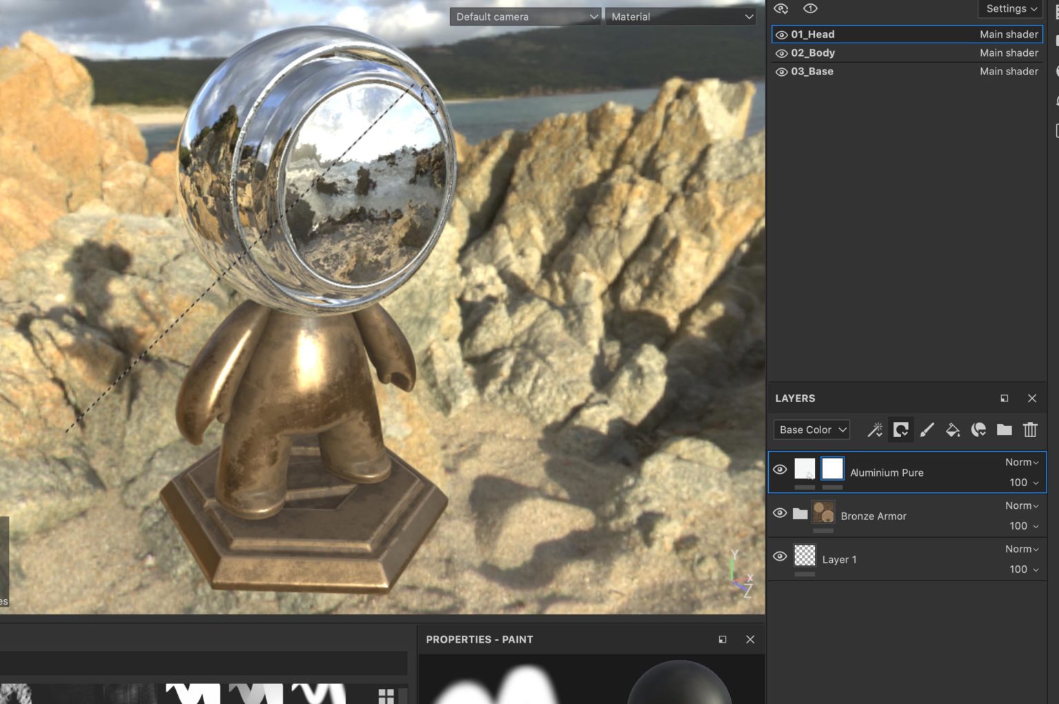
Task: Open the Material display mode dropdown
Action: (680, 17)
